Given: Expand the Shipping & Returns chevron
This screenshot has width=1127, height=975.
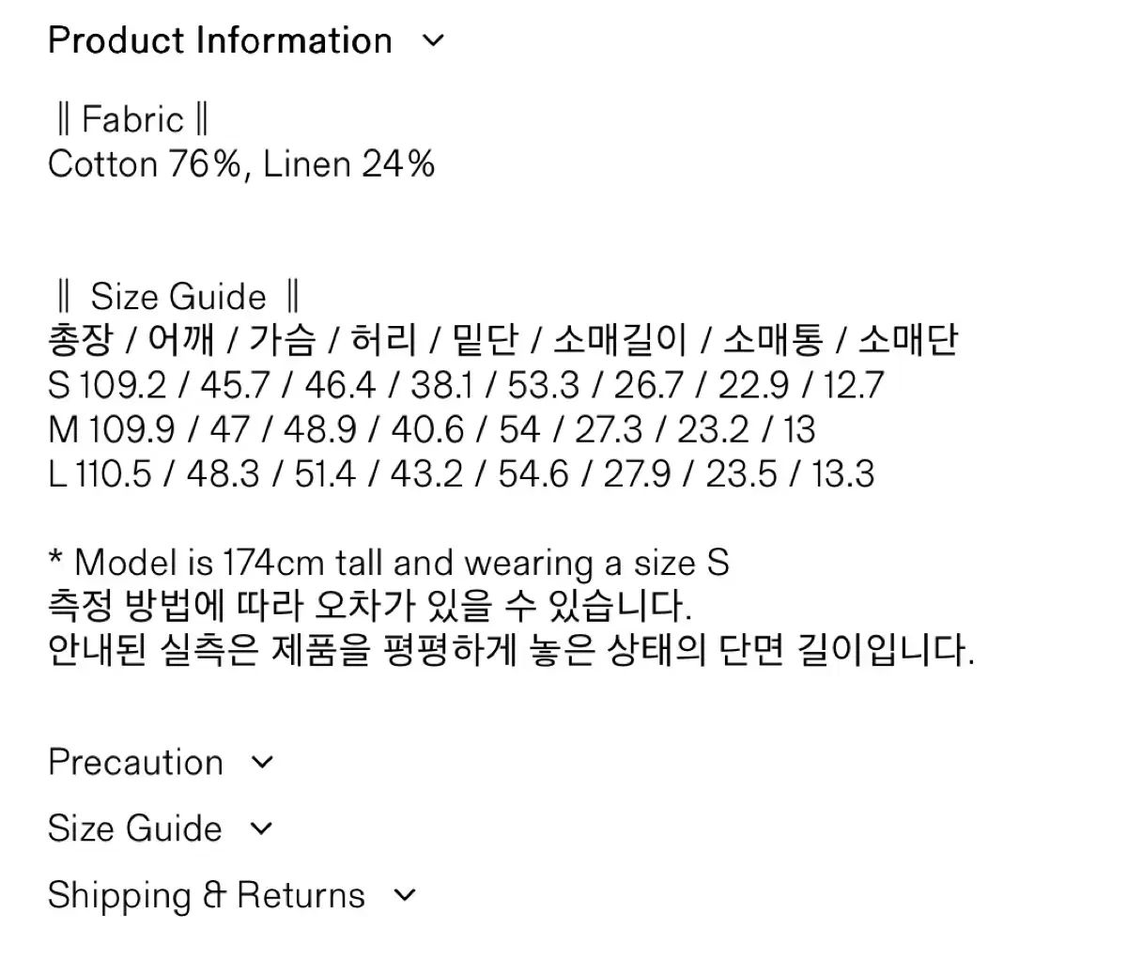Looking at the screenshot, I should click(x=405, y=895).
